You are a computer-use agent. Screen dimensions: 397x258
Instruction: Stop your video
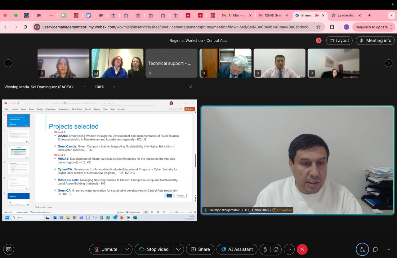pos(154,249)
